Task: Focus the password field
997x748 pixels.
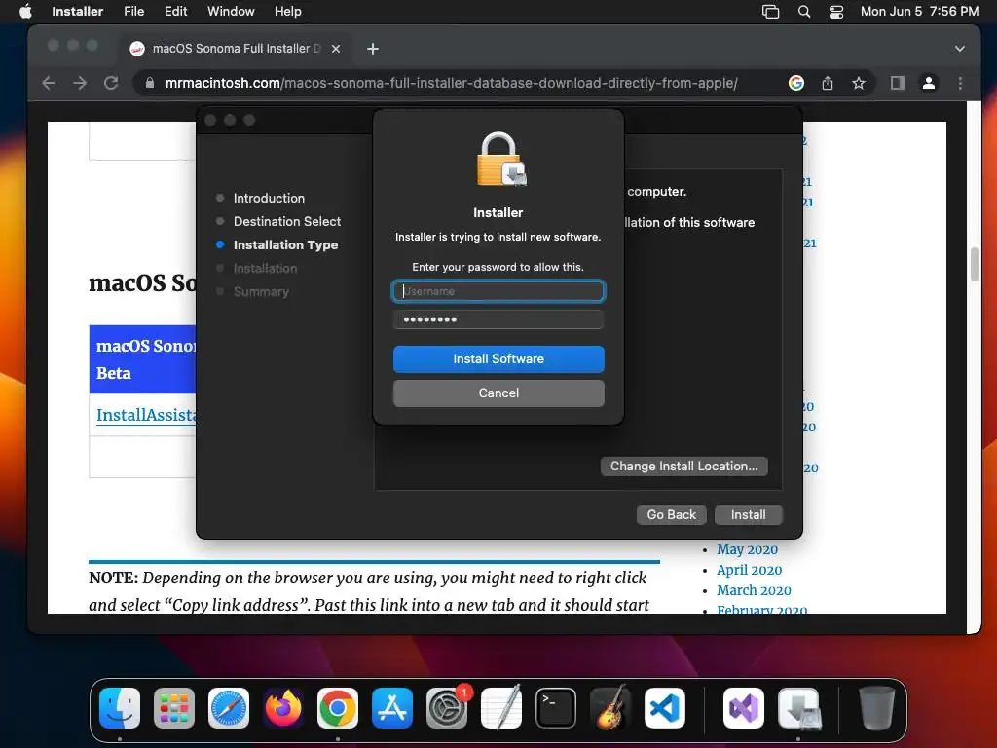Action: click(498, 319)
